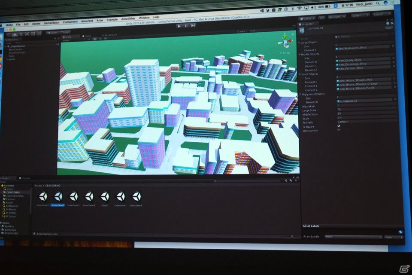Click the Play button
Screen dimensions: 412x275
[x=179, y=26]
